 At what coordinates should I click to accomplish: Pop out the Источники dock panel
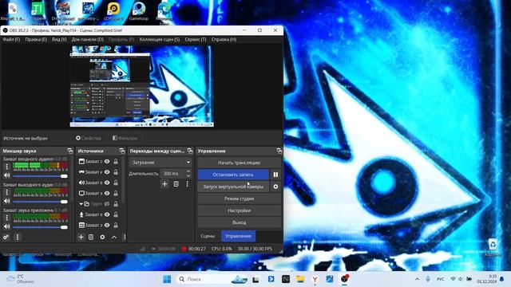[122, 151]
